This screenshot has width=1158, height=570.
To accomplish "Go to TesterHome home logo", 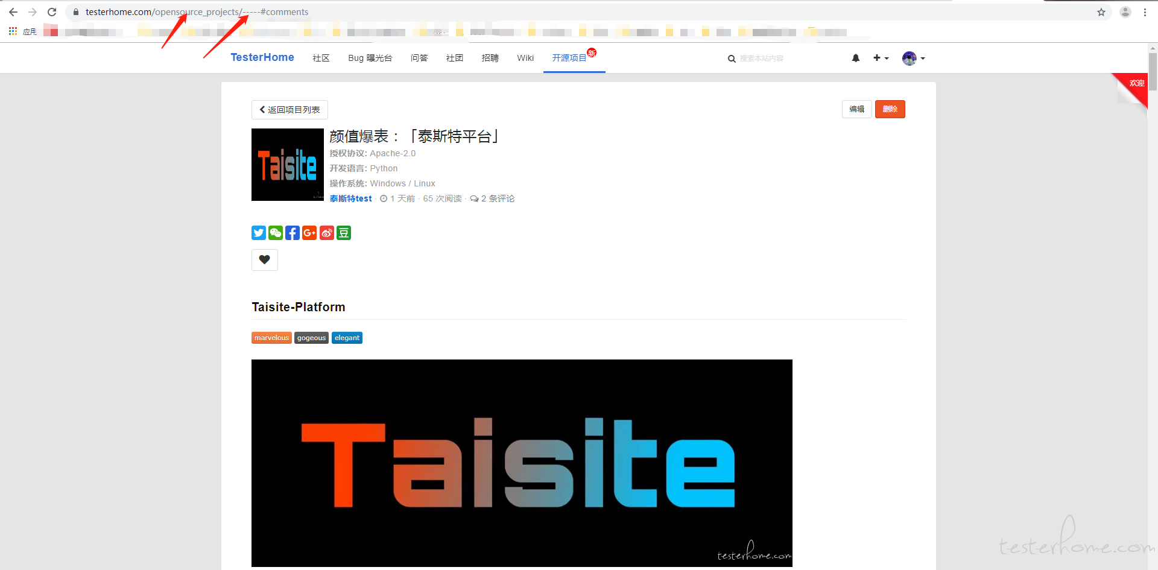I will pos(262,57).
